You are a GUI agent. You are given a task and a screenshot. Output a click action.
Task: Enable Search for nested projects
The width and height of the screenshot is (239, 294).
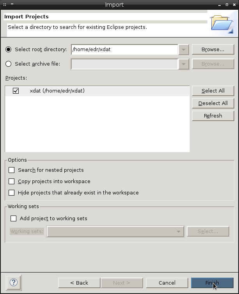[11, 170]
